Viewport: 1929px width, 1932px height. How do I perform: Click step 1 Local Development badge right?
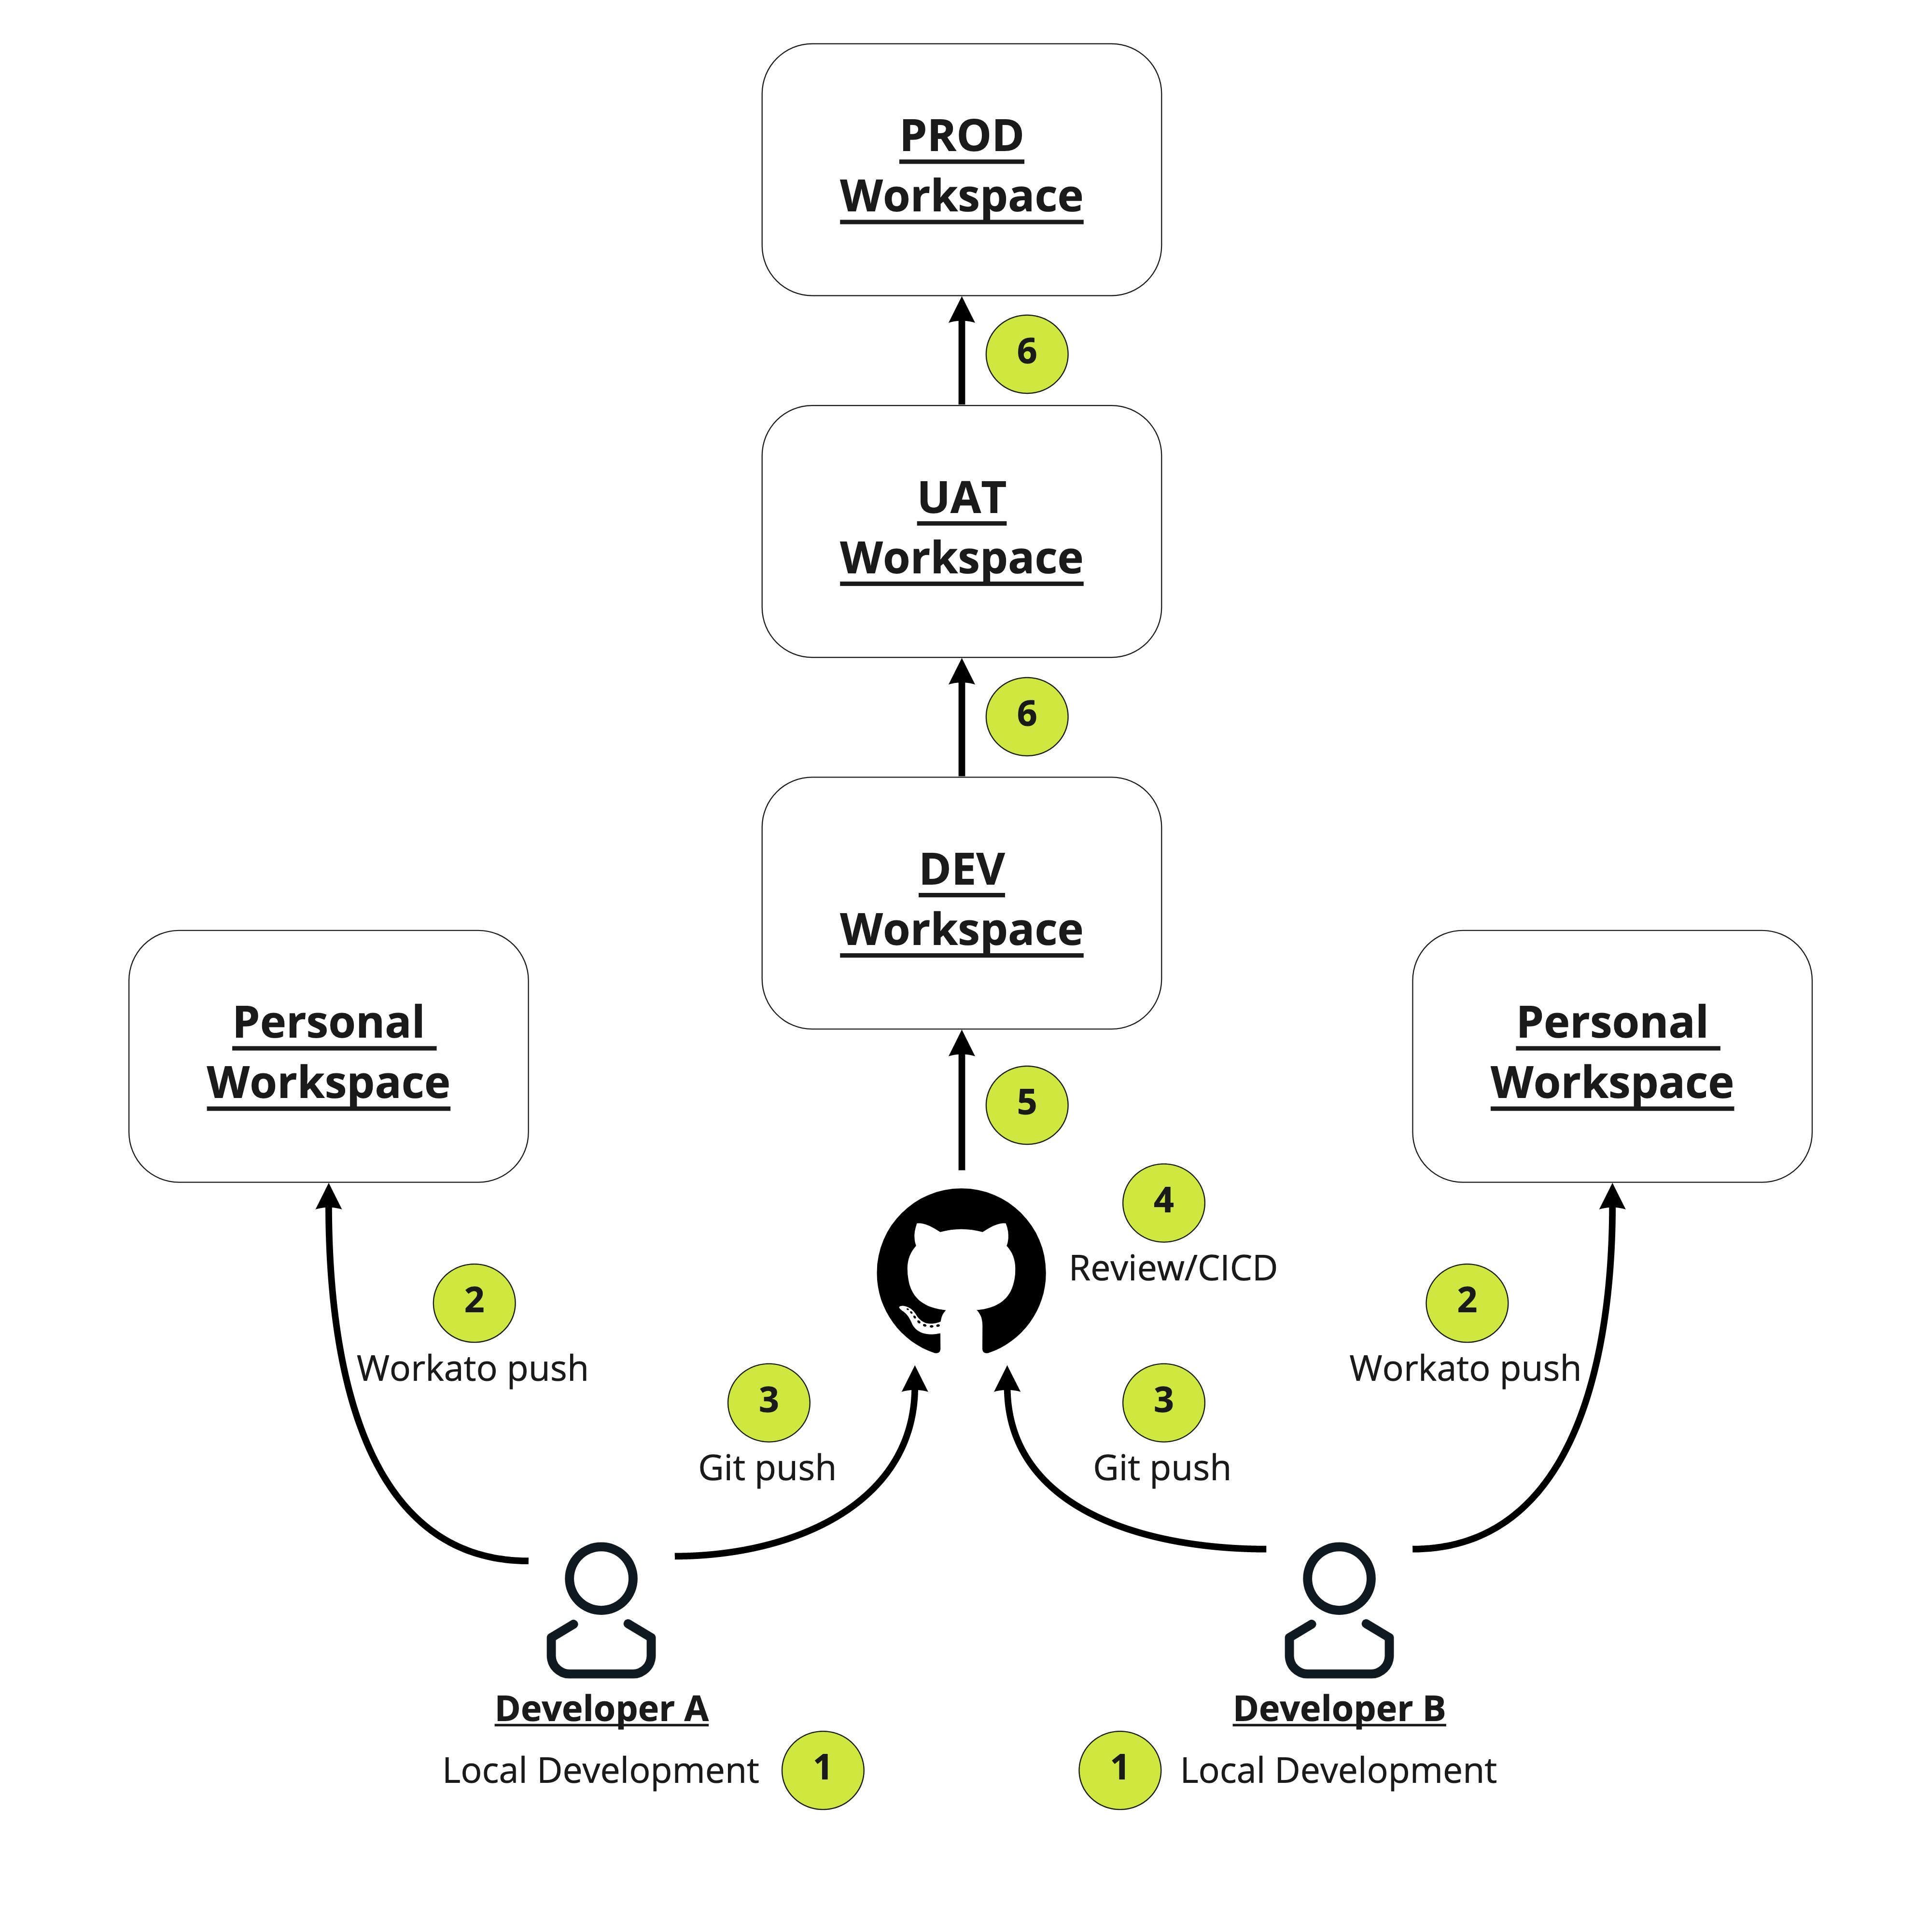point(1117,1766)
